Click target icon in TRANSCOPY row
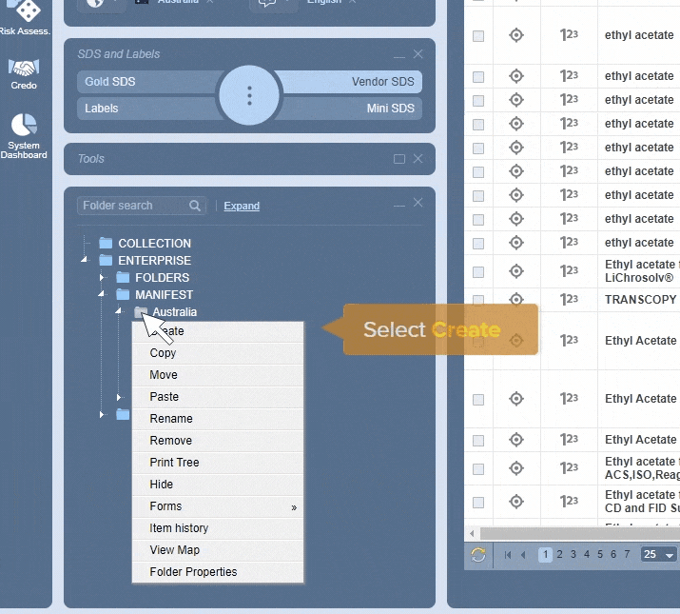 [x=516, y=300]
